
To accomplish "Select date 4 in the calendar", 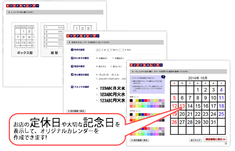I will pyautogui.click(x=221, y=90).
